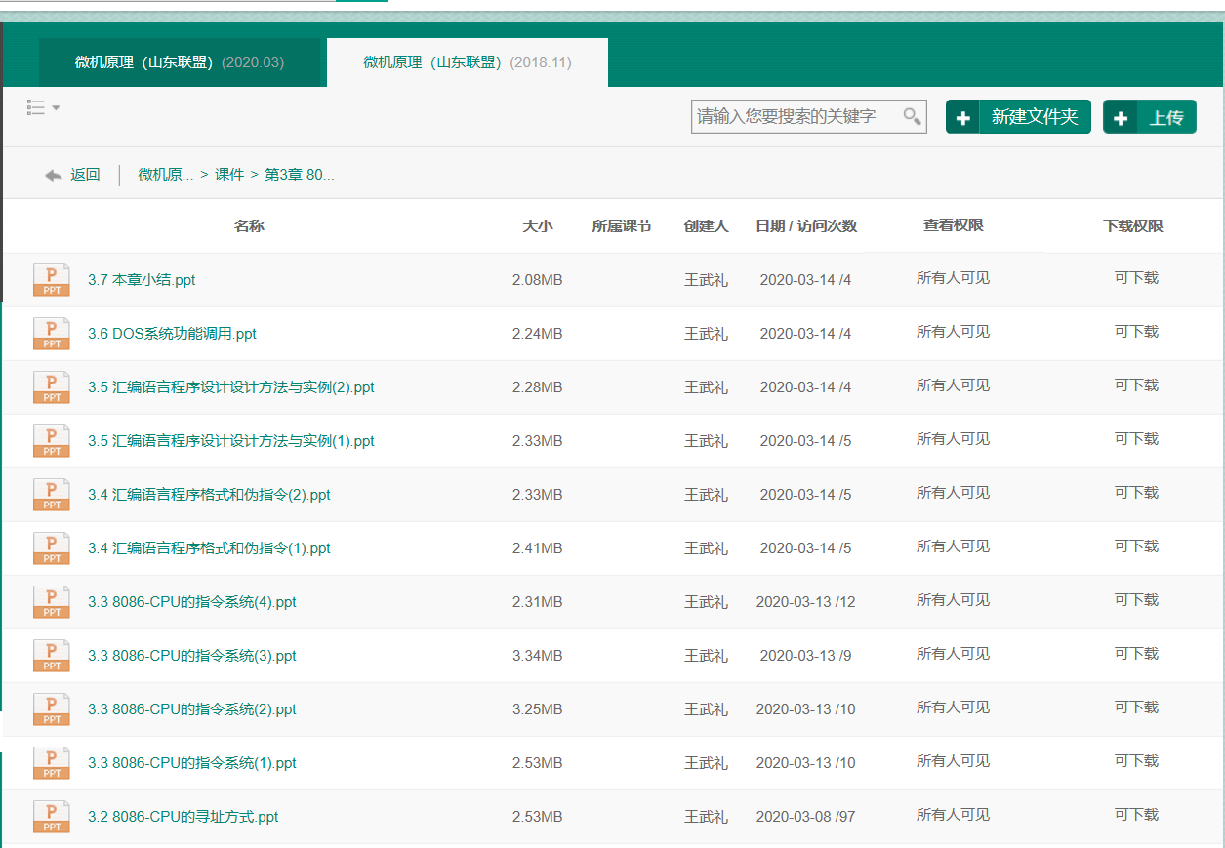Click the magnifier search icon
Viewport: 1225px width, 848px height.
point(912,117)
